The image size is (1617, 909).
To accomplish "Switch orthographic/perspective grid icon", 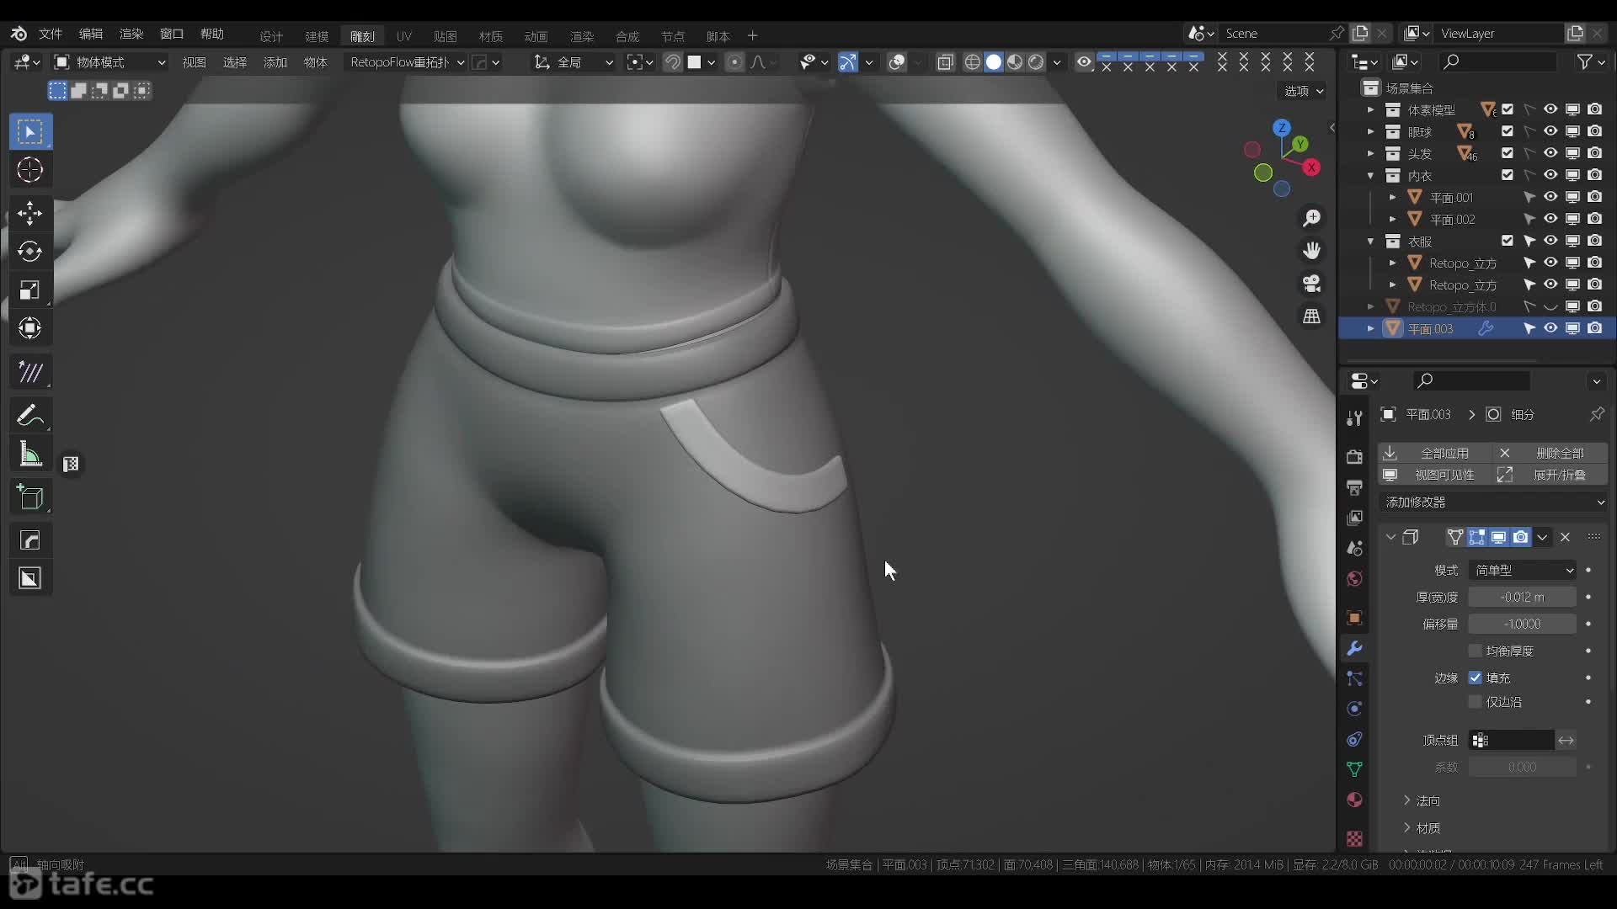I will click(1311, 316).
